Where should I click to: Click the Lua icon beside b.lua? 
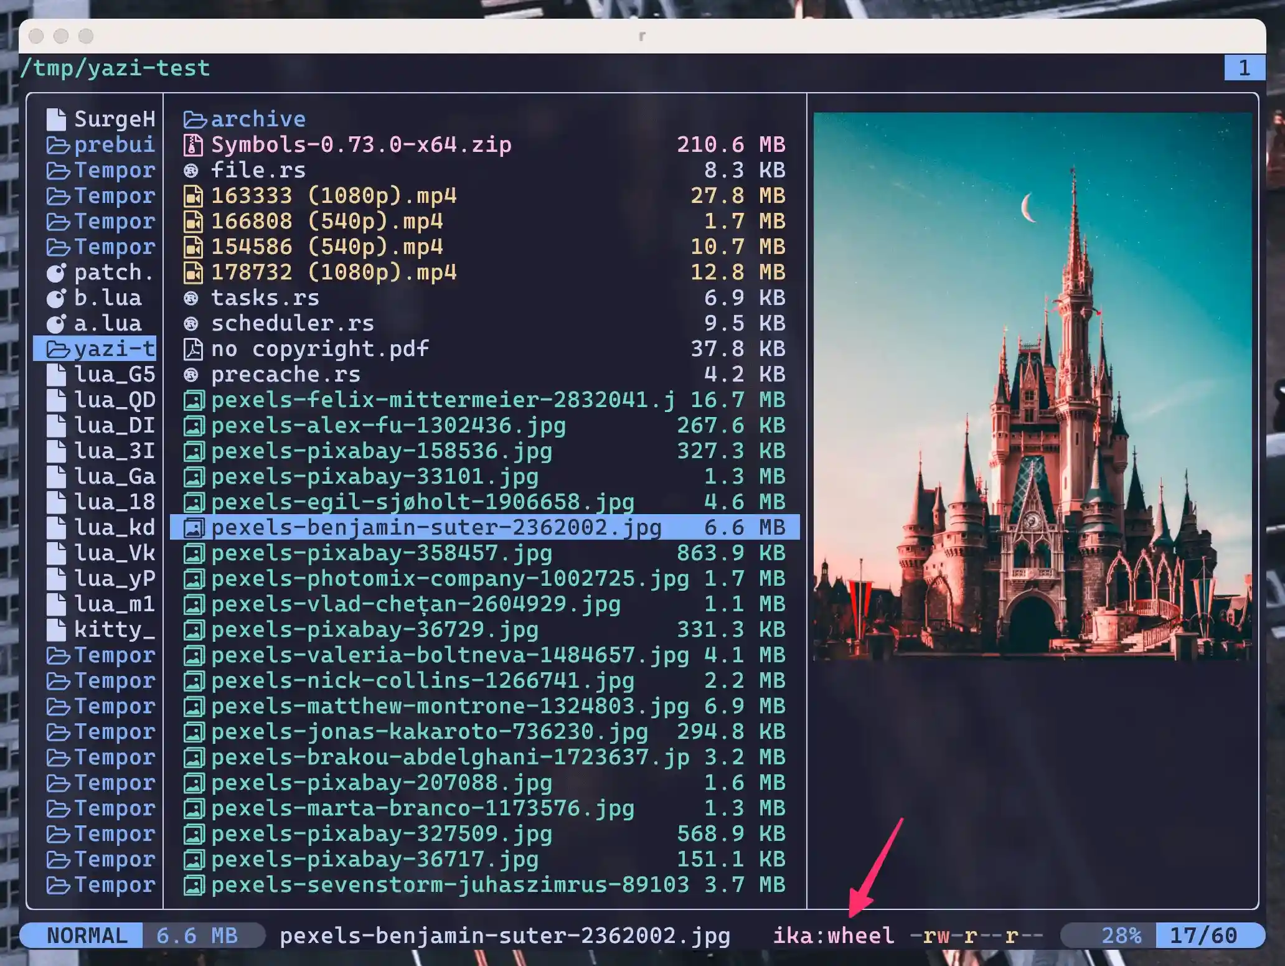[56, 298]
